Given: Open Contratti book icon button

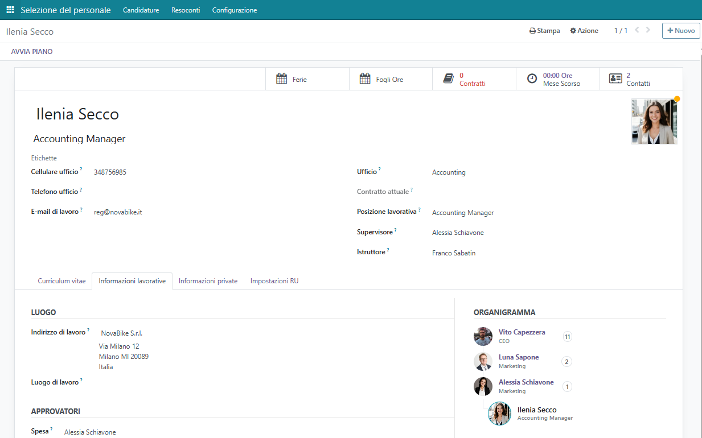Looking at the screenshot, I should tap(449, 79).
